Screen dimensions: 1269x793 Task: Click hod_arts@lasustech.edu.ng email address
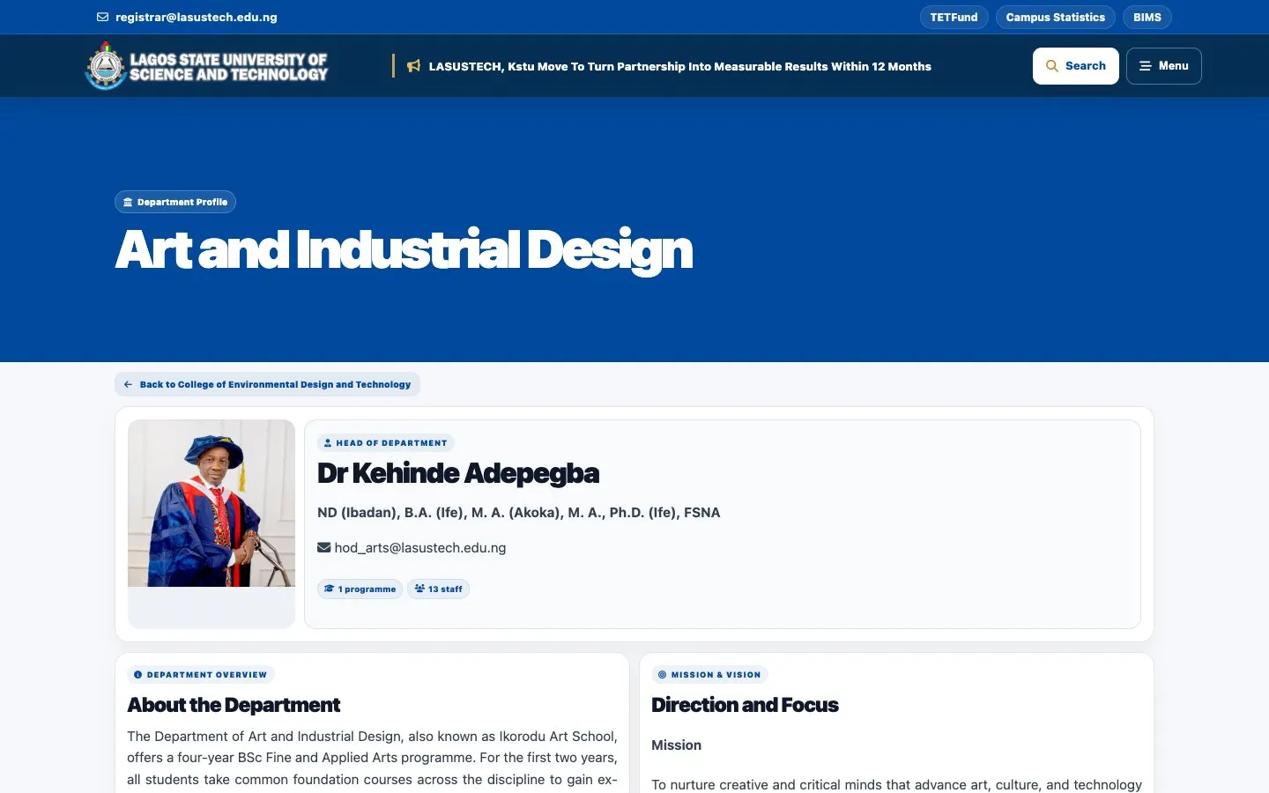coord(420,547)
